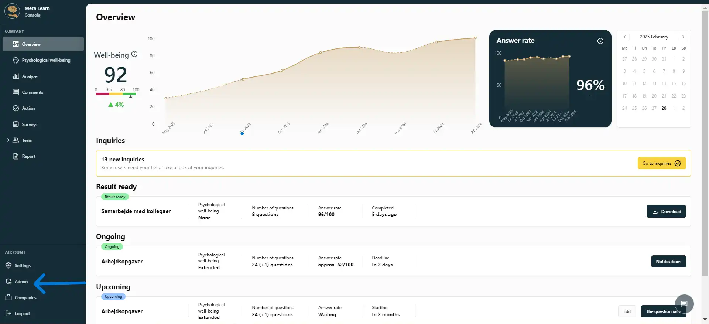Click the well-being score color scale

coord(116,94)
